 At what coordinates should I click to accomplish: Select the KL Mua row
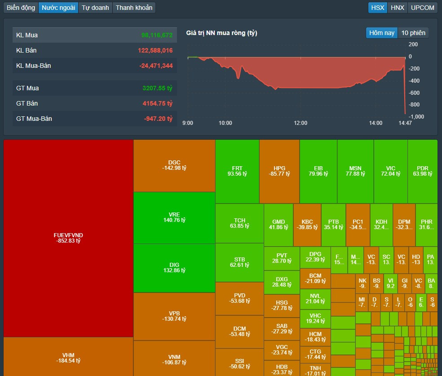[x=94, y=35]
